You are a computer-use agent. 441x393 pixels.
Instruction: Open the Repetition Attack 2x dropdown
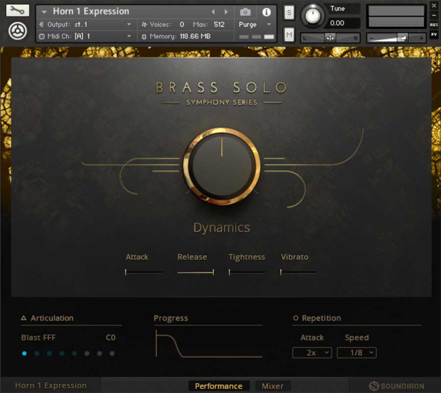[x=312, y=353]
